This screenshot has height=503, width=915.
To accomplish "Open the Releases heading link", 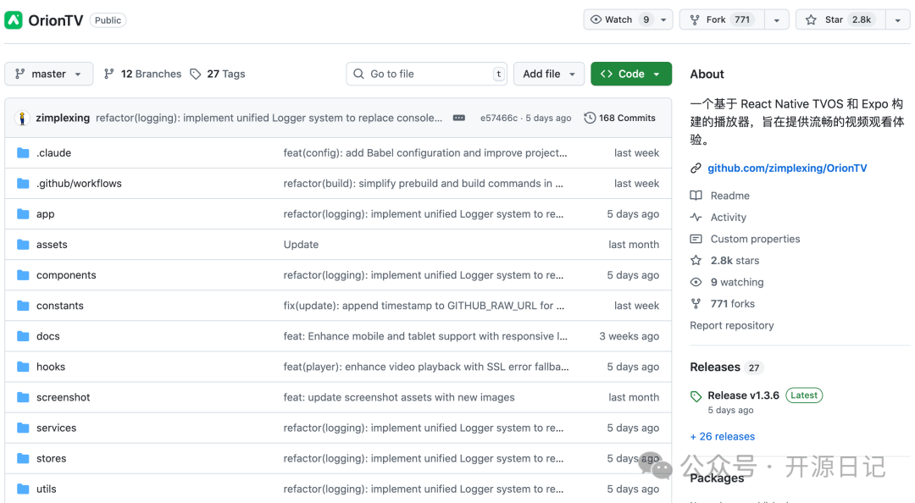I will 715,367.
